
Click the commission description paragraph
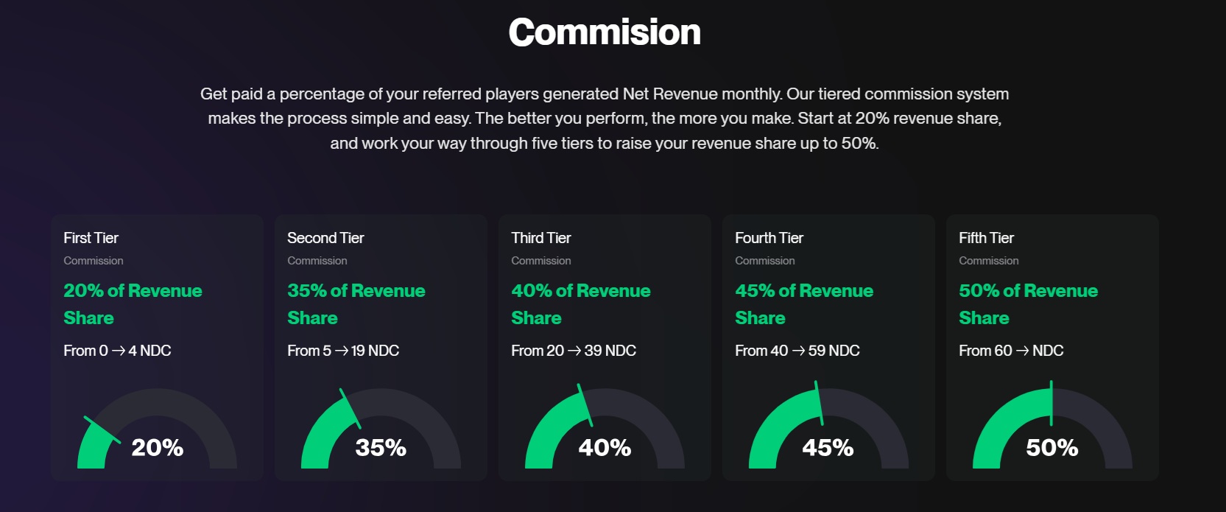[605, 118]
